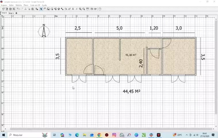
Task: Click the Zoom in magnifier
Action: point(80,9)
